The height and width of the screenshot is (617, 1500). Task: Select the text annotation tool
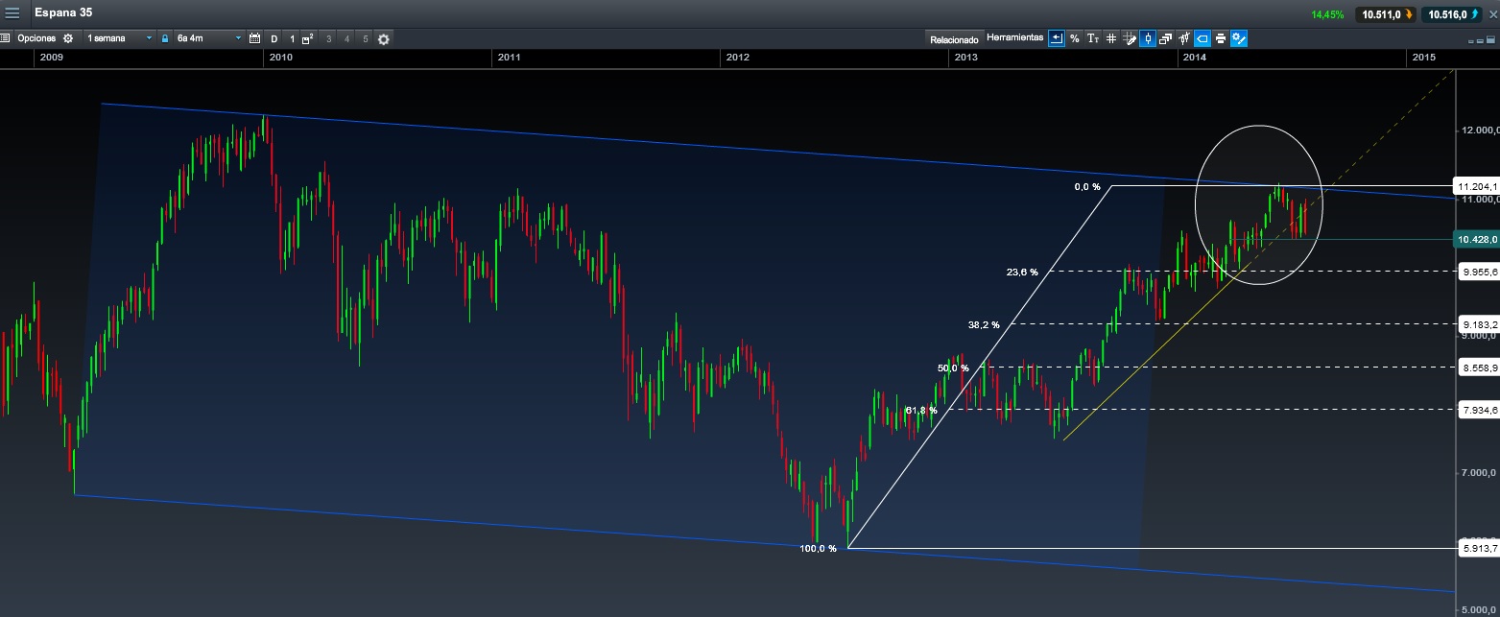click(x=1092, y=38)
